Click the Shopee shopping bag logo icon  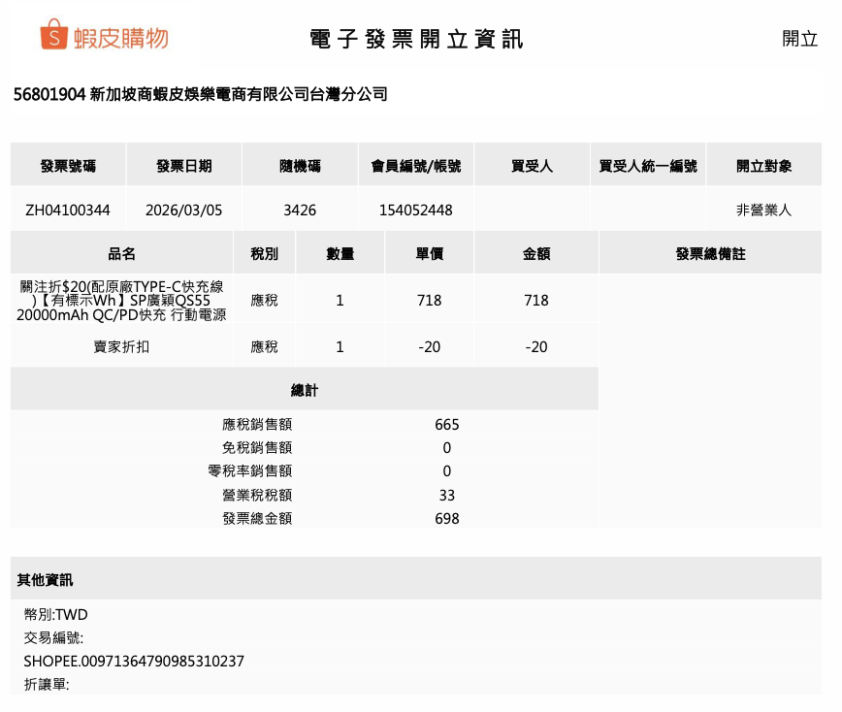point(53,36)
